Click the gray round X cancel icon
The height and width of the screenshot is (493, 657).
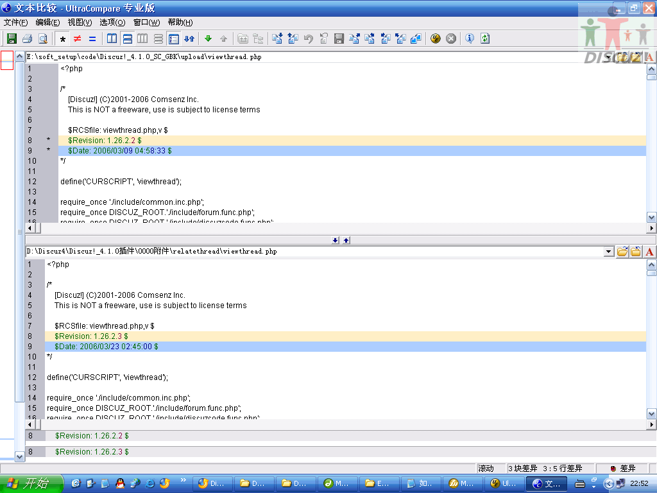point(451,39)
